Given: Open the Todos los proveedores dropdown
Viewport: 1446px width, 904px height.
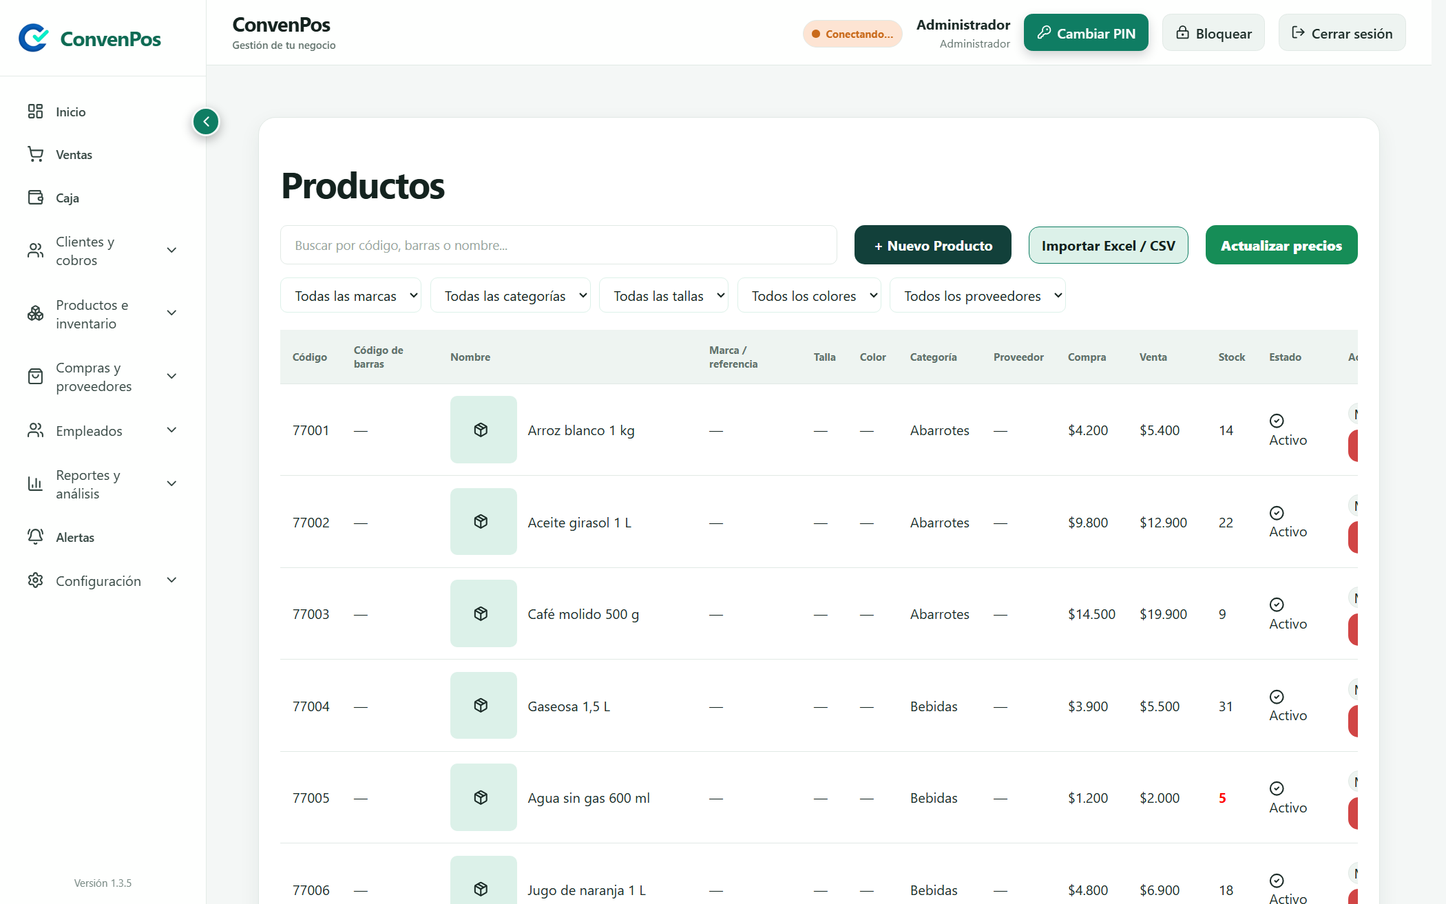Looking at the screenshot, I should (x=978, y=295).
